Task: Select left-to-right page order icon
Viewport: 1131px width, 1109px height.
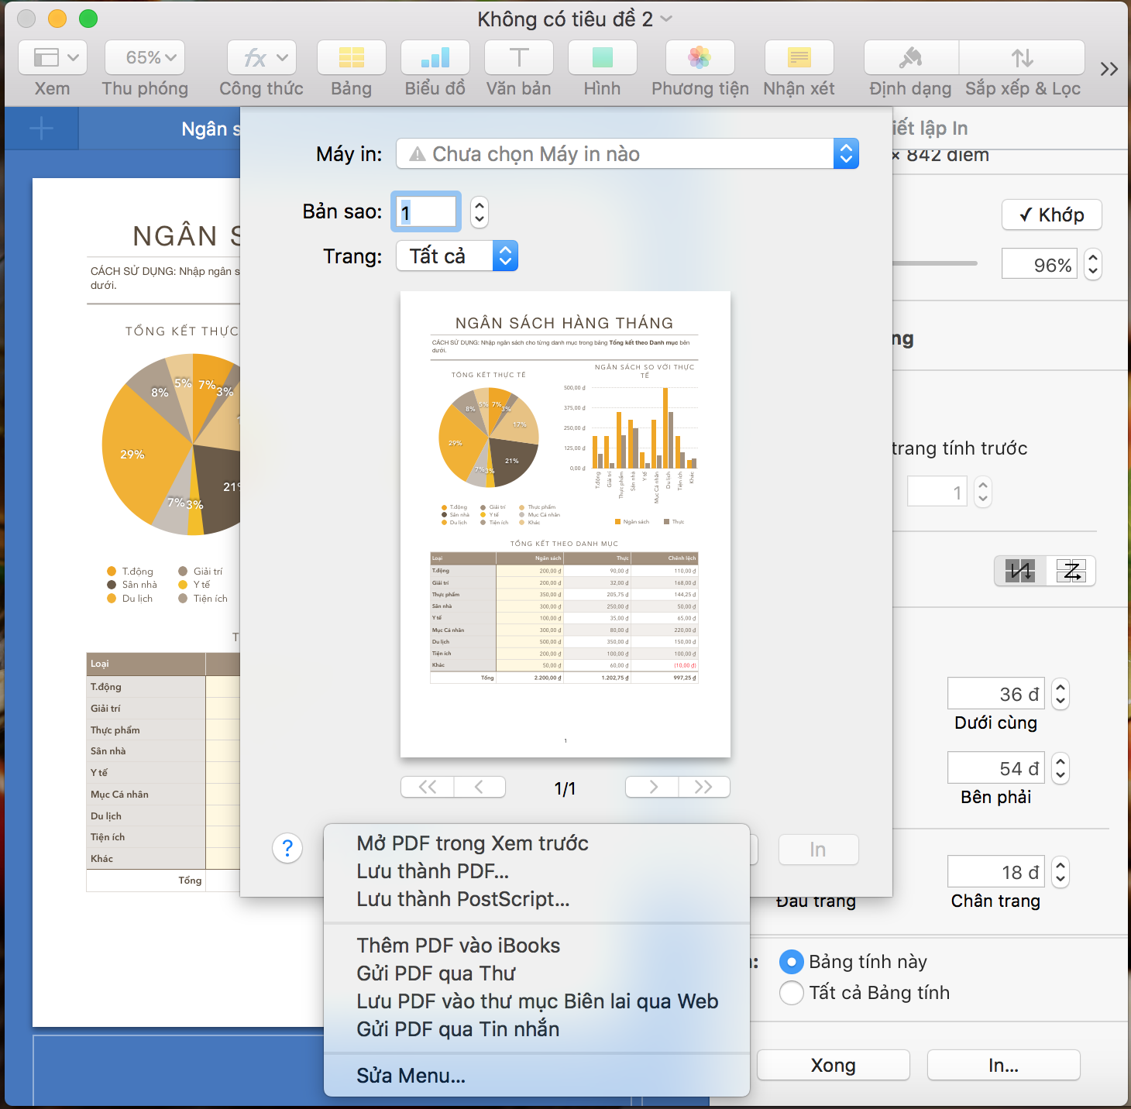Action: tap(1071, 572)
